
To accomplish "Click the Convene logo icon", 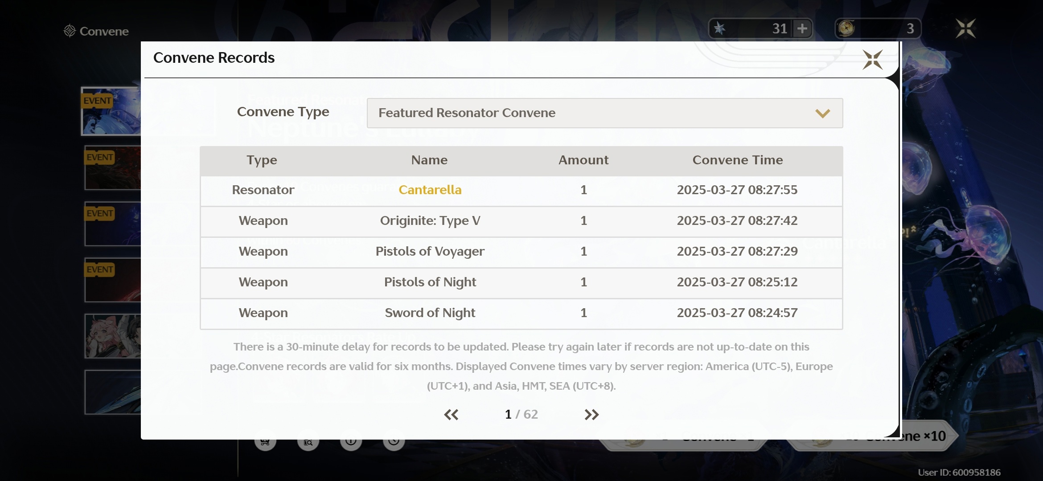I will (70, 31).
